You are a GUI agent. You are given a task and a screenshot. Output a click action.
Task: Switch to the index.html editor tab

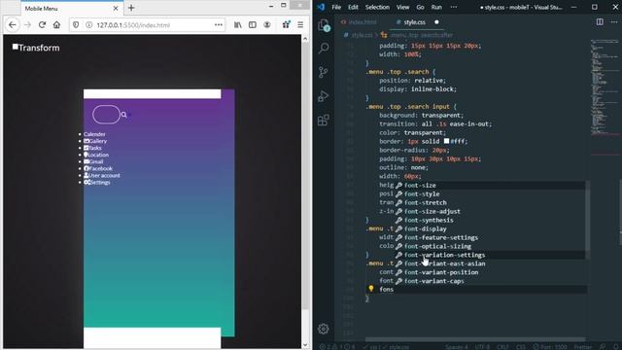click(x=359, y=22)
